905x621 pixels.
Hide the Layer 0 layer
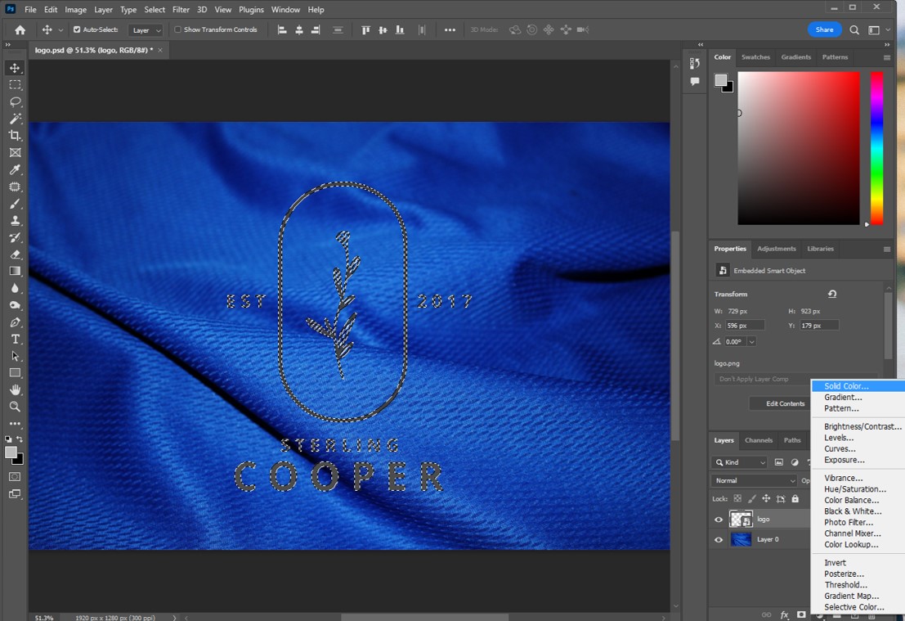[718, 539]
